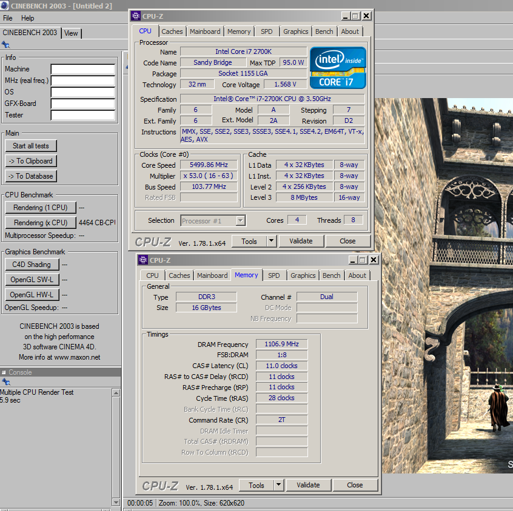Viewport: 513px width, 511px height.
Task: Open About tab in upper CPU-Z window
Action: point(350,31)
